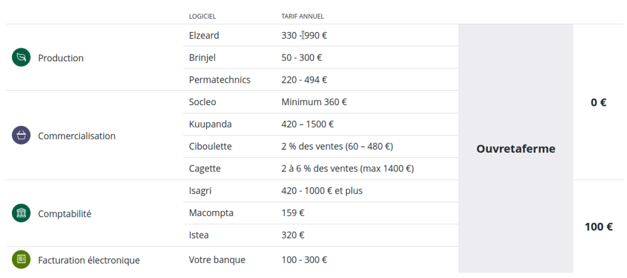Click the Istea software name
The height and width of the screenshot is (278, 627).
[199, 235]
